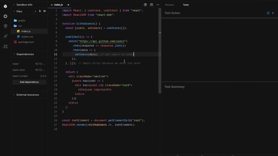Click line number 28 in the gutter
This screenshot has width=278, height=156.
tap(56, 129)
